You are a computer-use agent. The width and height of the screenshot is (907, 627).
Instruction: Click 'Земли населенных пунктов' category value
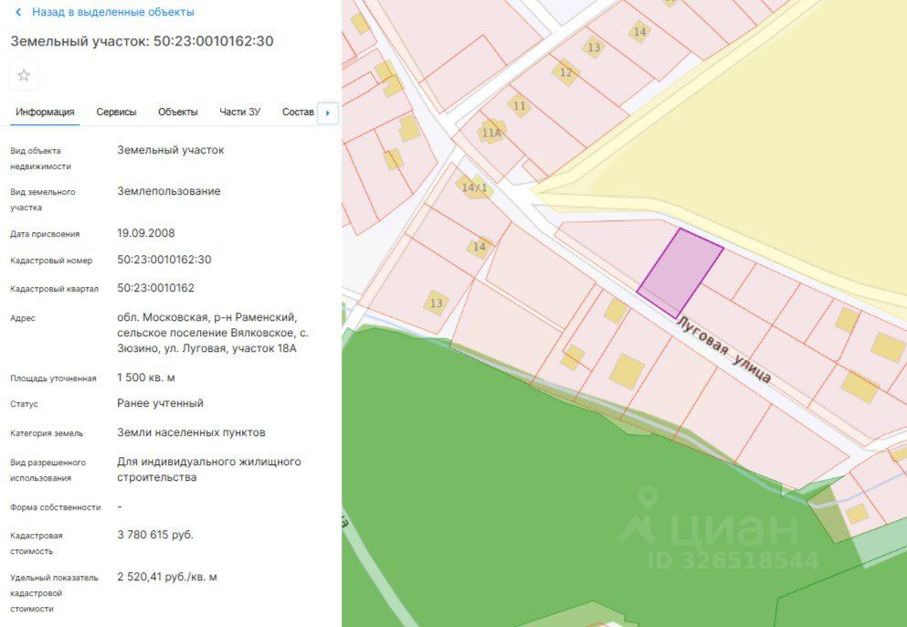tap(192, 432)
